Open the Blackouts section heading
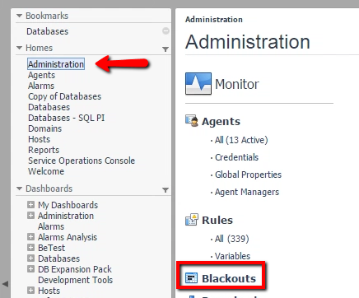The width and height of the screenshot is (359, 298). (229, 278)
